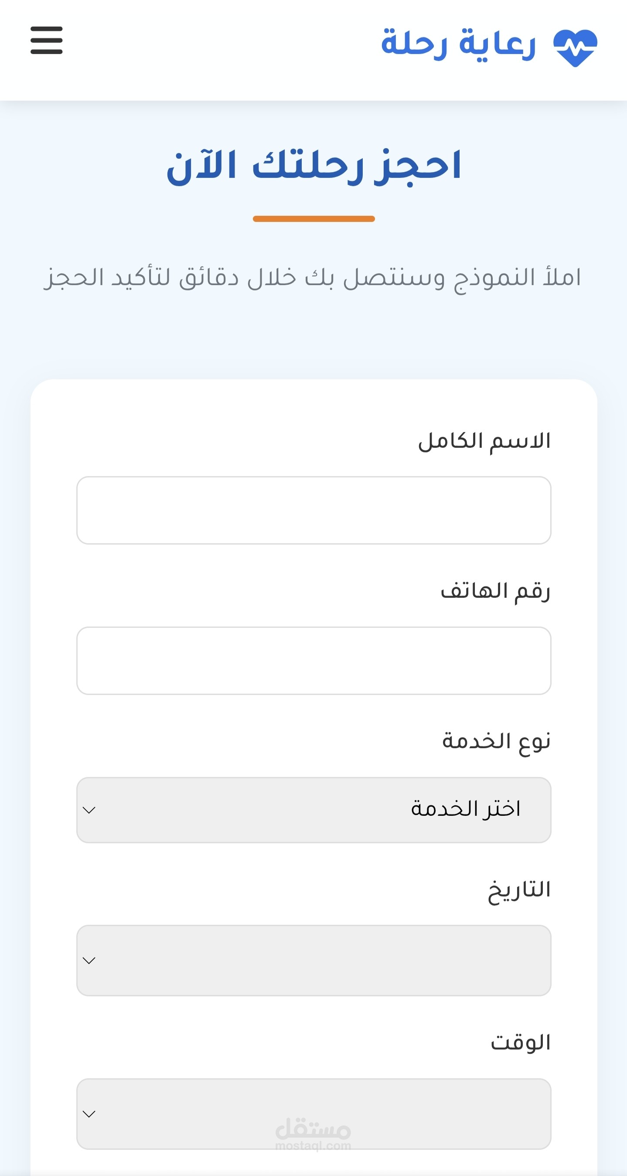Click the orange divider bar under heading
Image resolution: width=627 pixels, height=1176 pixels.
pyautogui.click(x=314, y=218)
